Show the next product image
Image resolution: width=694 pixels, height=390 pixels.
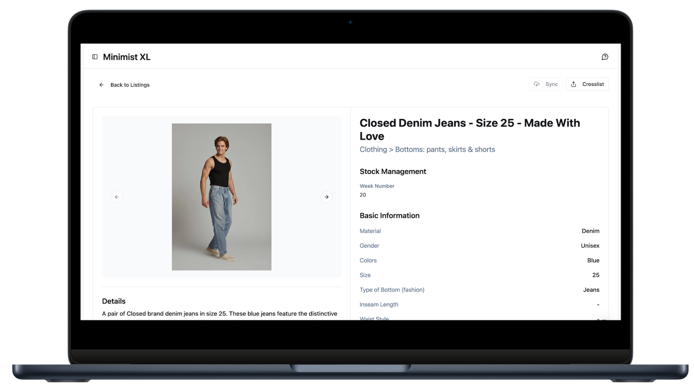pos(327,197)
